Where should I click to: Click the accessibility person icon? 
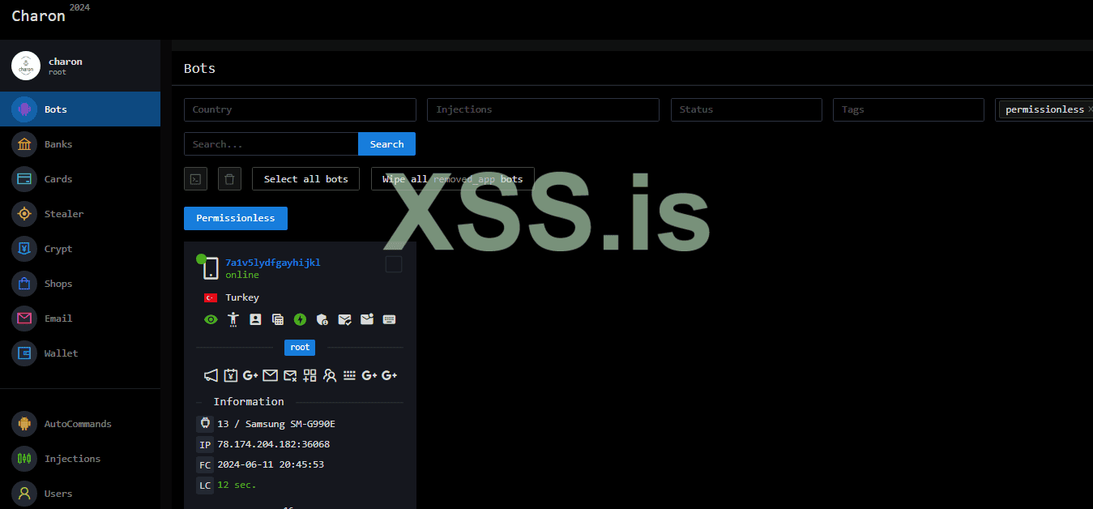(x=233, y=319)
